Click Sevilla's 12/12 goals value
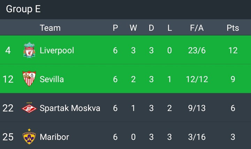 (x=197, y=79)
